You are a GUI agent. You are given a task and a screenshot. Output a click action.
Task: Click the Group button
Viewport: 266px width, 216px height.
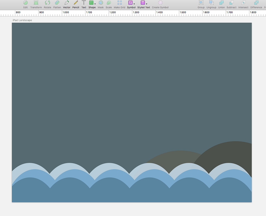tap(201, 3)
